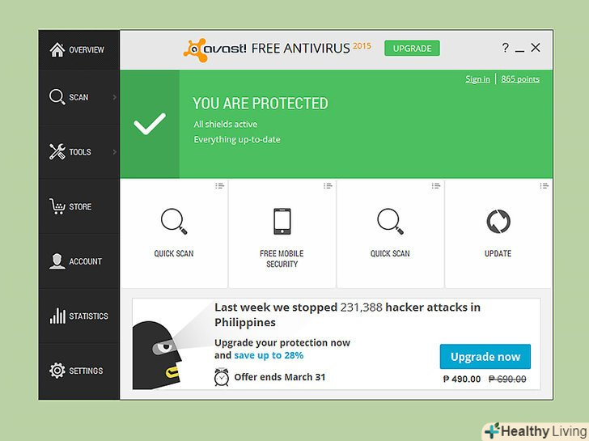
Task: Select the Settings menu label
Action: [86, 371]
